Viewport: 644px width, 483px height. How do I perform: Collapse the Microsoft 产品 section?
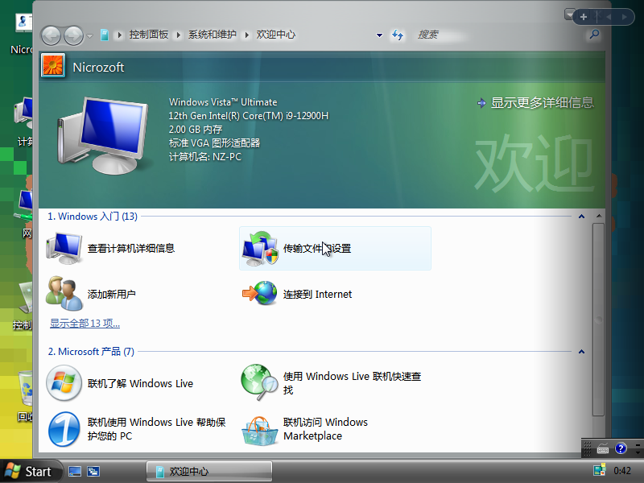click(x=580, y=352)
